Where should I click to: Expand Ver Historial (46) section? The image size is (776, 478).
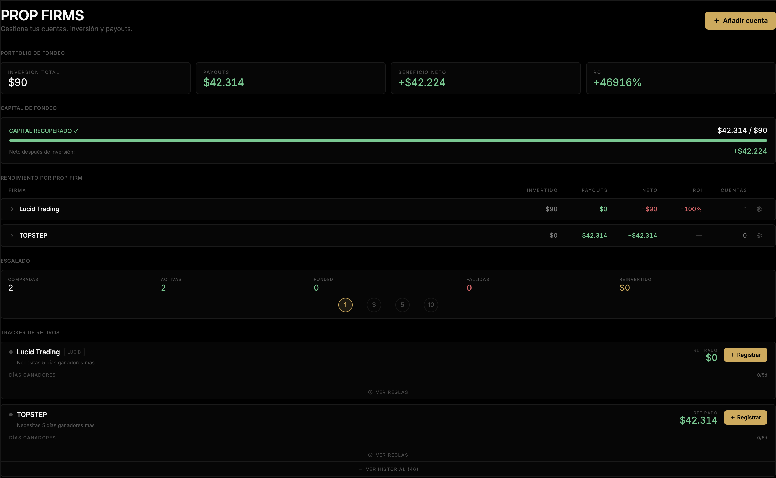[x=388, y=469]
